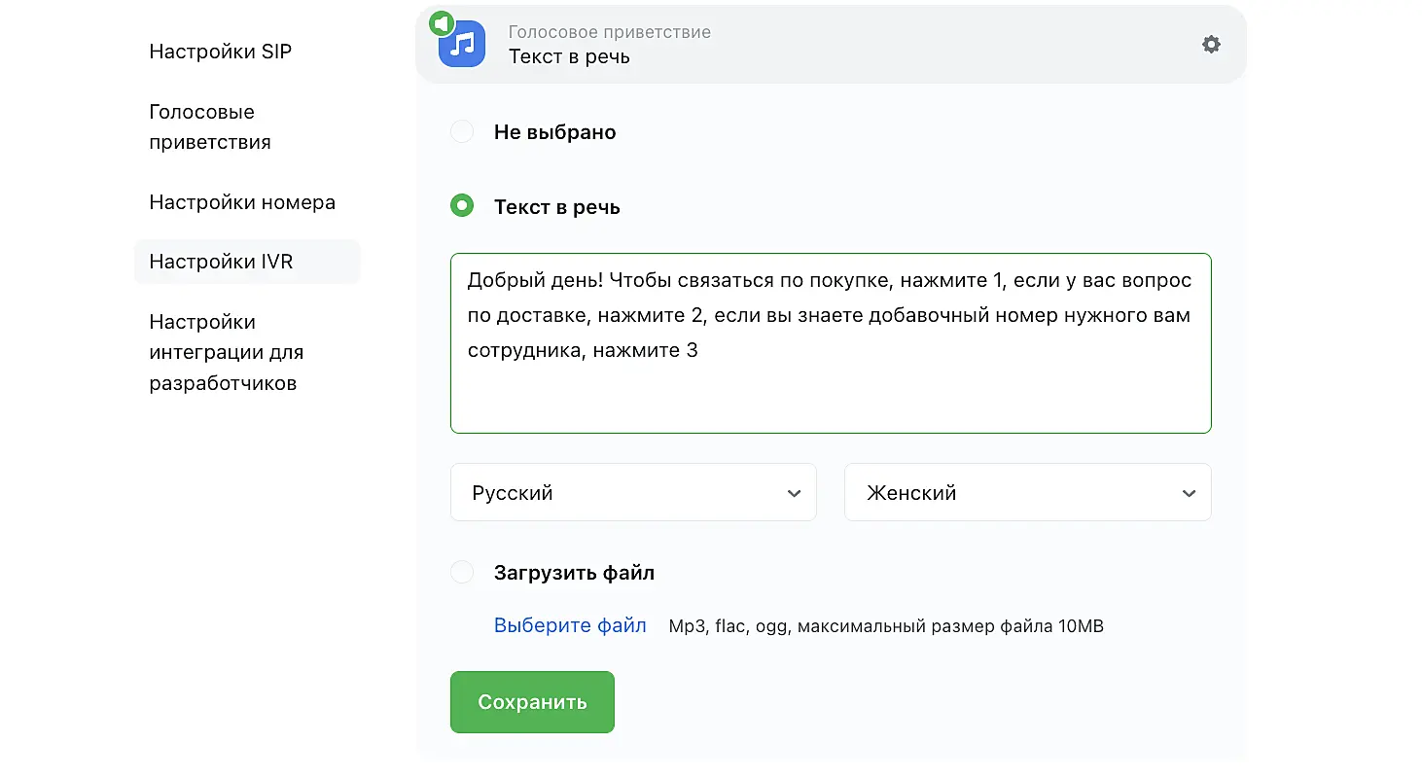Open Голосовые приветствия sidebar section
This screenshot has width=1422, height=778.
click(x=210, y=127)
